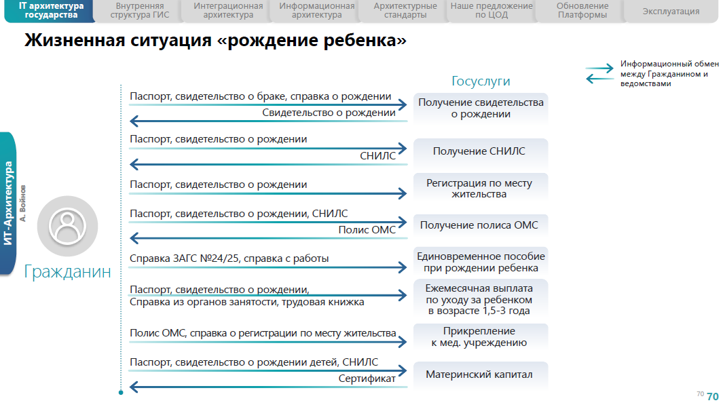This screenshot has width=723, height=405.
Task: Select the Информационная архитектура tab
Action: tap(316, 10)
